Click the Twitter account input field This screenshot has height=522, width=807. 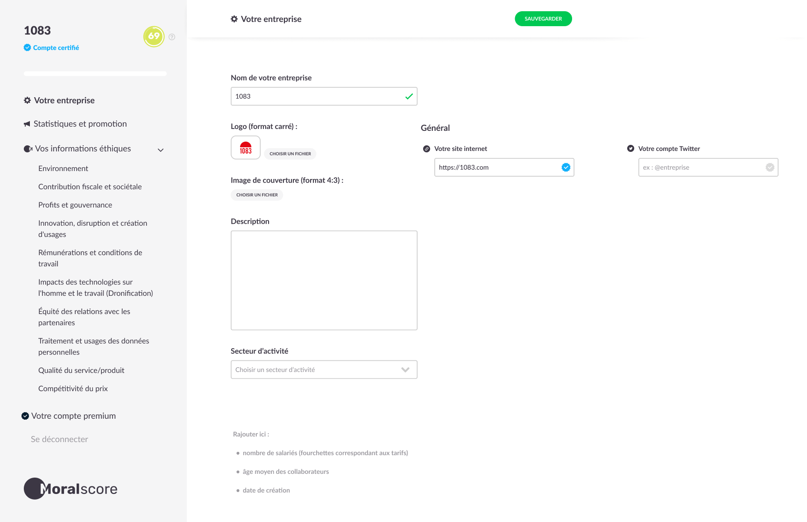click(x=708, y=167)
